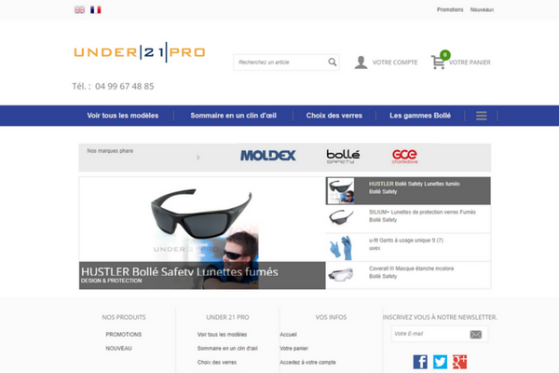Click footer link Sommaire en un clin d'œil
This screenshot has height=373, width=559.
(x=227, y=349)
